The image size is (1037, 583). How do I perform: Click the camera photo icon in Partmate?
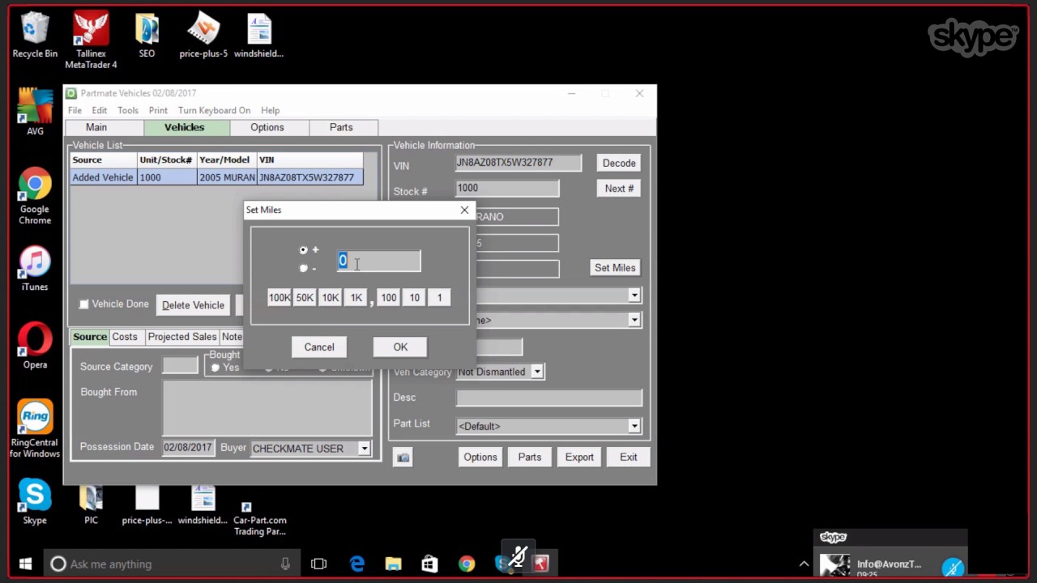click(403, 457)
